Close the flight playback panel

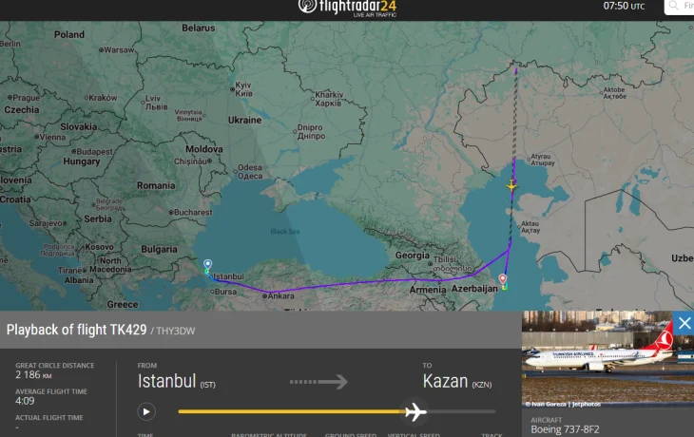(684, 323)
